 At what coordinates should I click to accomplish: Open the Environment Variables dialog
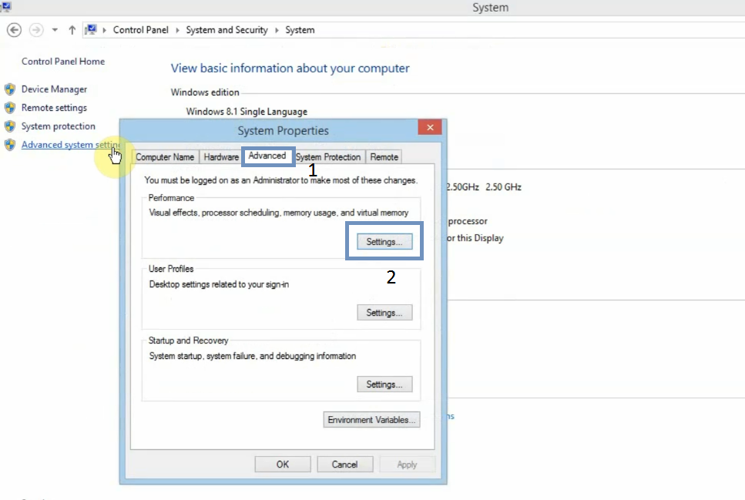coord(371,420)
